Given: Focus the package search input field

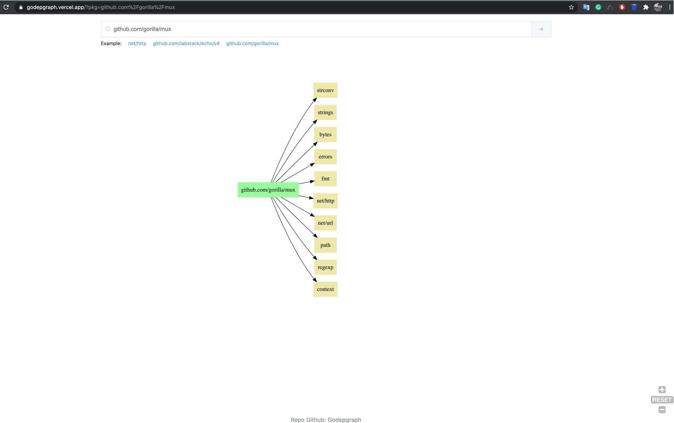Looking at the screenshot, I should coord(316,29).
